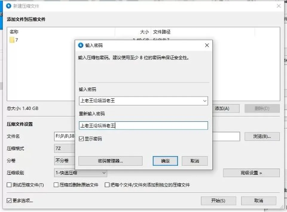The width and height of the screenshot is (287, 212).
Task: Start compression with 开始(S)
Action: (218, 201)
